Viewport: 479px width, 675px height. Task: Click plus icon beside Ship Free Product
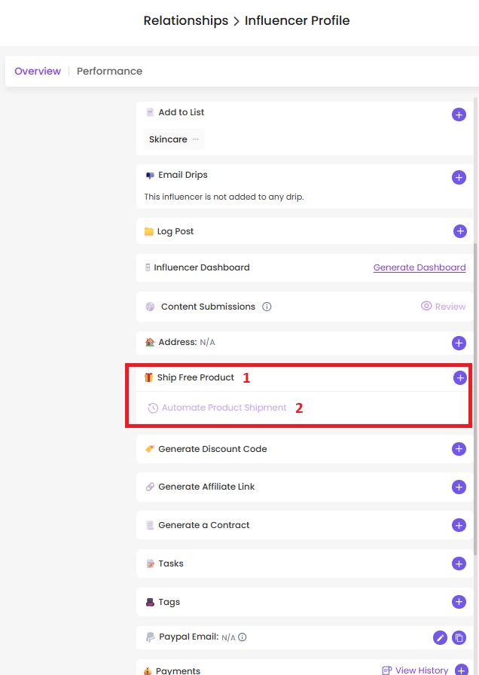pos(460,378)
